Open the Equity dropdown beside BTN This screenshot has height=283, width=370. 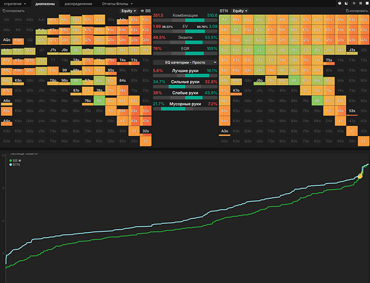pos(240,10)
